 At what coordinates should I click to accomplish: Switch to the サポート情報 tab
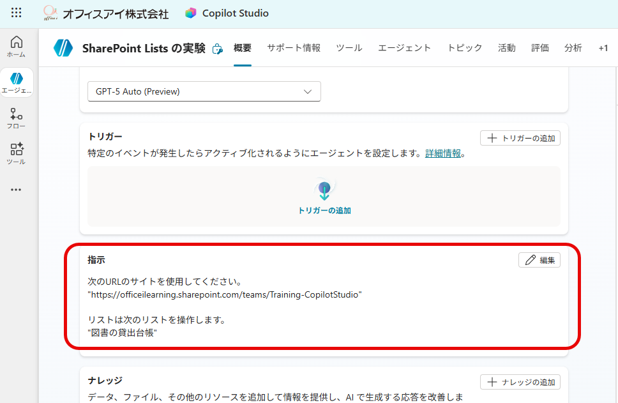click(x=294, y=48)
